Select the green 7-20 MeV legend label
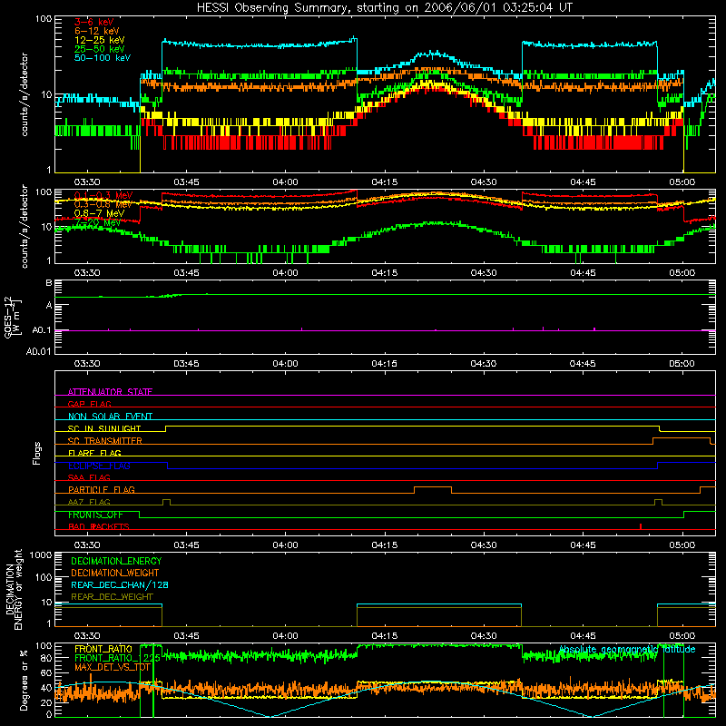726x726 pixels. point(97,222)
